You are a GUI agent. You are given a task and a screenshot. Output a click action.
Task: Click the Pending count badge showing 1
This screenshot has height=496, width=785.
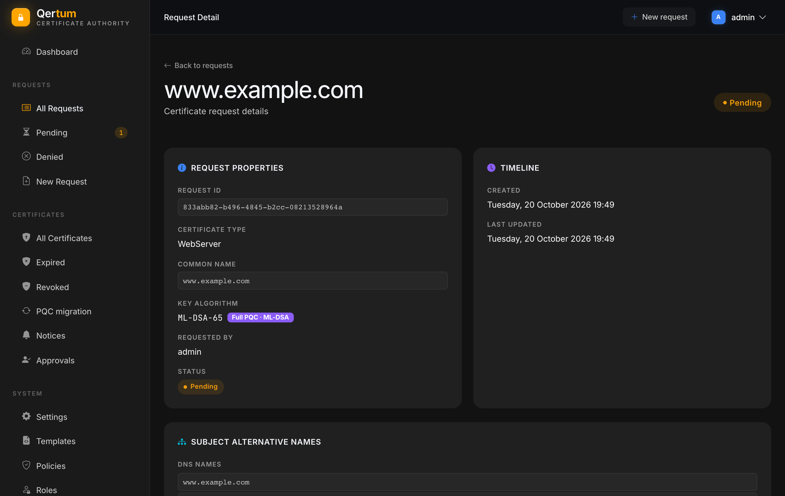coord(121,133)
